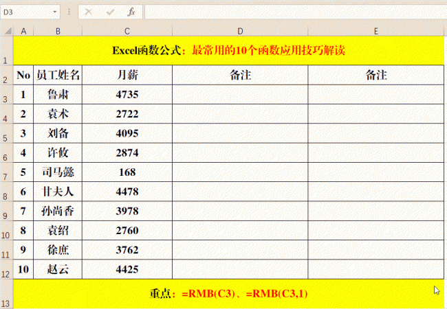
Task: Select the cell containing 徐庶
Action: (58, 250)
